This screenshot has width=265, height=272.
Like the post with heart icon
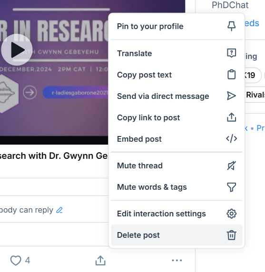click(x=16, y=261)
